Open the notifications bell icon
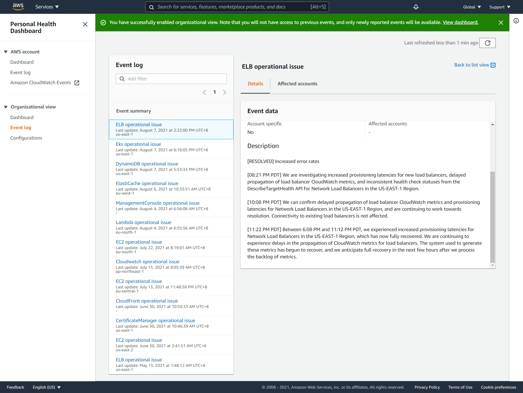The height and width of the screenshot is (393, 523). pyautogui.click(x=416, y=7)
